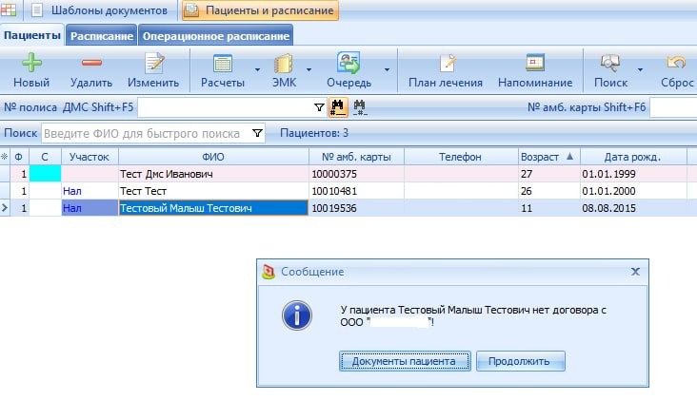Open the Расчеты calculations icon
697x400 pixels.
point(223,64)
